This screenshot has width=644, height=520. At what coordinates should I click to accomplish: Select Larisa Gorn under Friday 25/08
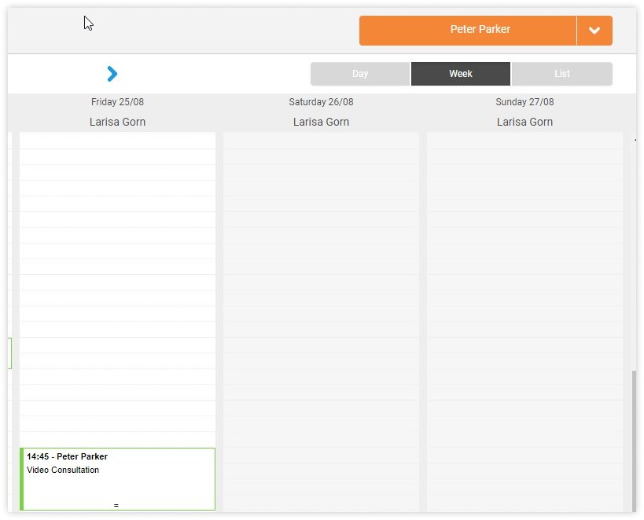coord(117,122)
